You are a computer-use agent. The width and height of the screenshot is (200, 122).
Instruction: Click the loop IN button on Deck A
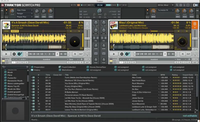[x=75, y=54]
